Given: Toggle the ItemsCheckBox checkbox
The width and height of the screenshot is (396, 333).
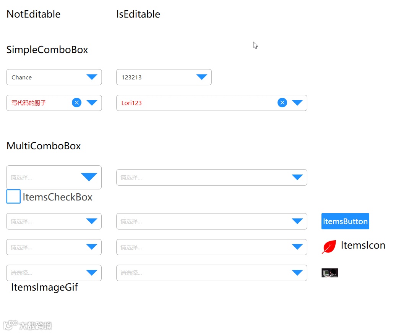Looking at the screenshot, I should click(x=13, y=197).
